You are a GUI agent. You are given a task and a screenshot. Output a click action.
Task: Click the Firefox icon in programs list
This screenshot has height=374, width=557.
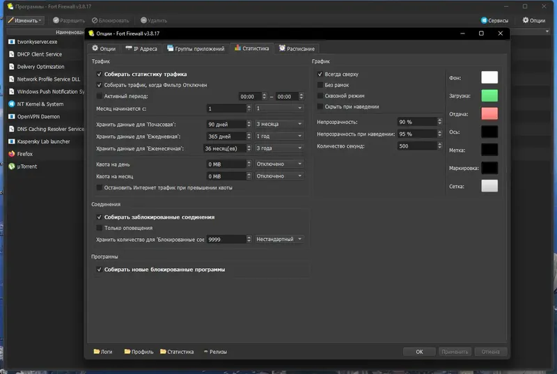point(11,154)
